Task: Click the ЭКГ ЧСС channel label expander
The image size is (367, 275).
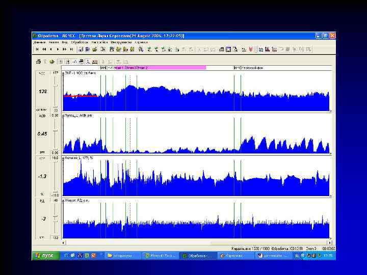Action: pos(64,73)
